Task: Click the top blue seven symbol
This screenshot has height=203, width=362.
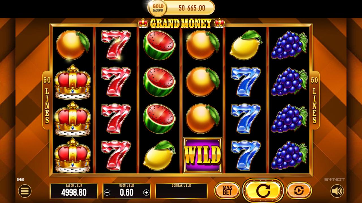Action: click(245, 82)
